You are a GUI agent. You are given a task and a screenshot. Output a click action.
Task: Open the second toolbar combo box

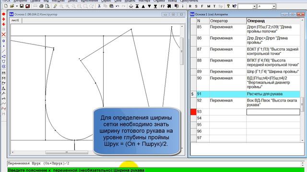pyautogui.click(x=274, y=6)
